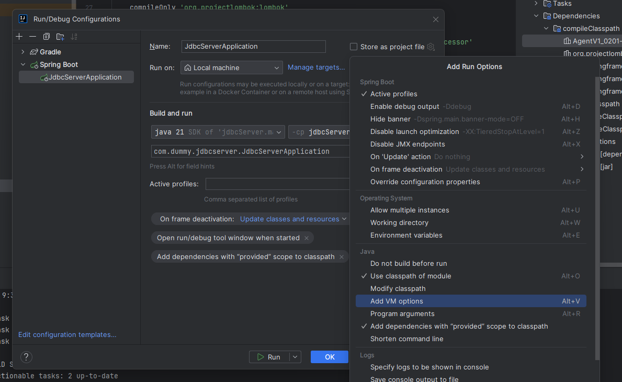The height and width of the screenshot is (382, 622).
Task: Click the Copy Configuration icon
Action: pyautogui.click(x=47, y=37)
